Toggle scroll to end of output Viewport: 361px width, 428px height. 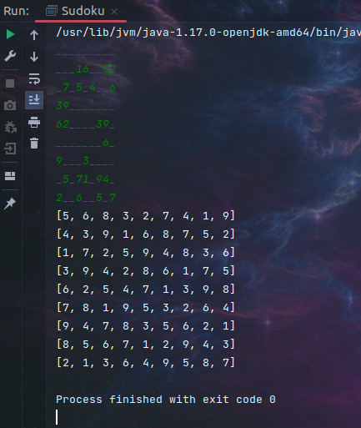(34, 100)
